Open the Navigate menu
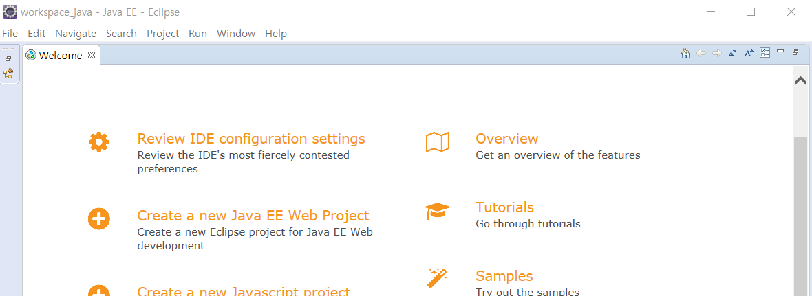Screen dimensions: 812x296 (x=76, y=34)
